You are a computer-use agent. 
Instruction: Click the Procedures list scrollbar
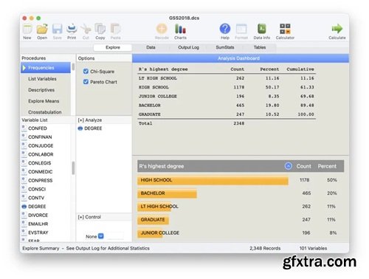73,67
